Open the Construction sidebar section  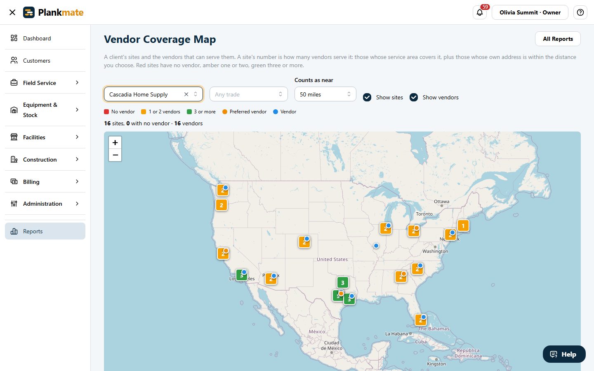45,160
